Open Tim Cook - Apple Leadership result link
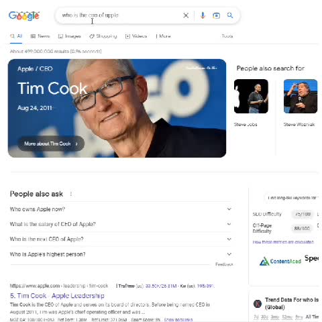 (x=57, y=296)
